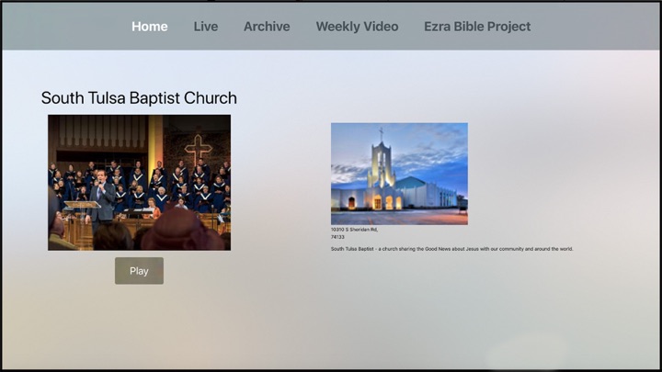Click the Play button
This screenshot has width=662, height=372.
(139, 271)
